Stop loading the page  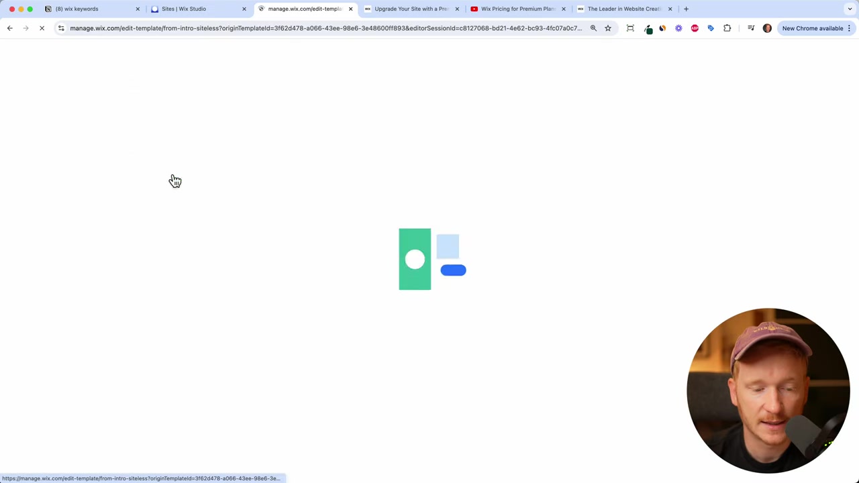coord(42,28)
